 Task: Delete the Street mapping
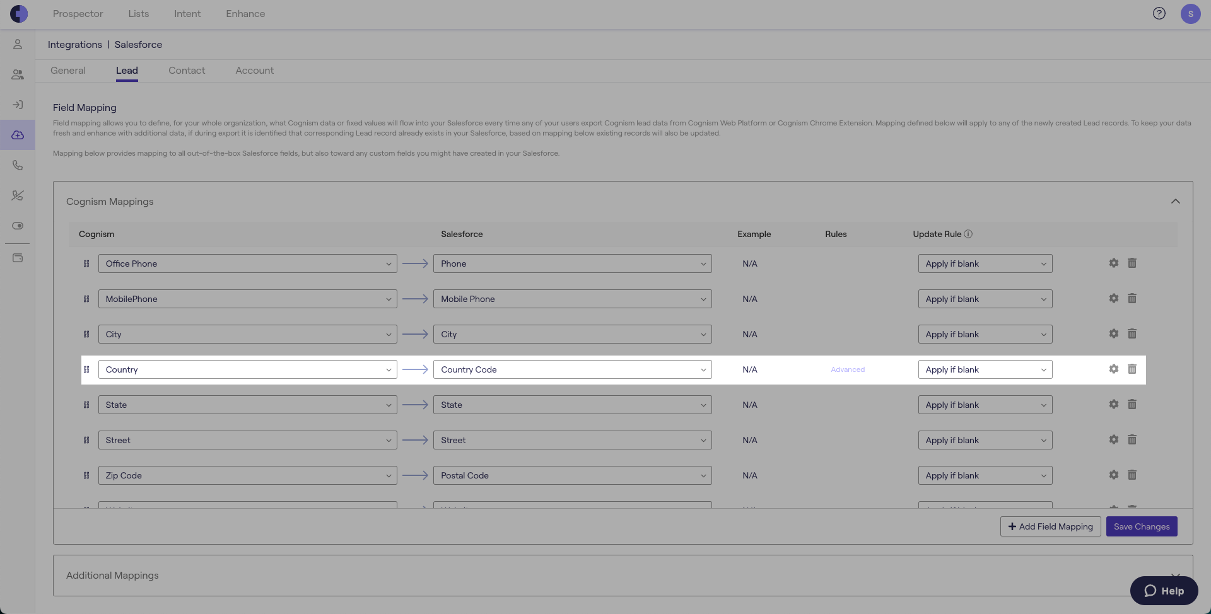[1132, 439]
